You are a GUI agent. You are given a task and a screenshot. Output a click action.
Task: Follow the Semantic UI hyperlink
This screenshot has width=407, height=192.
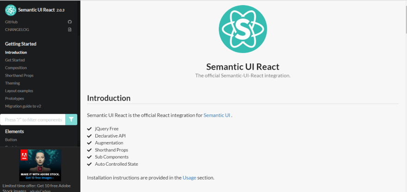(217, 115)
